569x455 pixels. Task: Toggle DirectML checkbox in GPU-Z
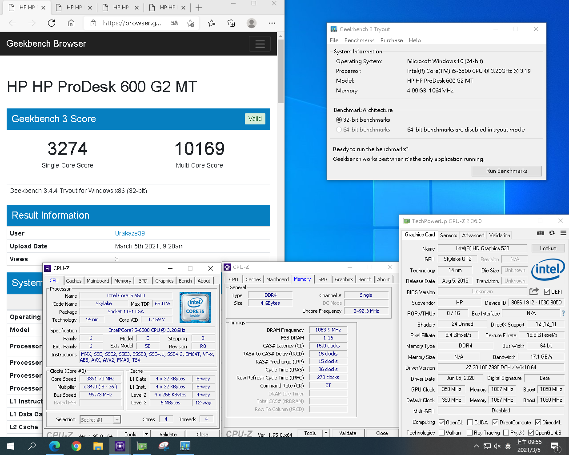click(538, 423)
